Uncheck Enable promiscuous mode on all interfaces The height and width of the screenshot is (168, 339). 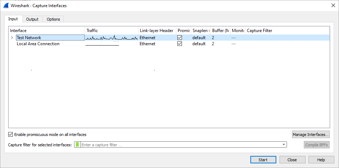click(x=10, y=135)
